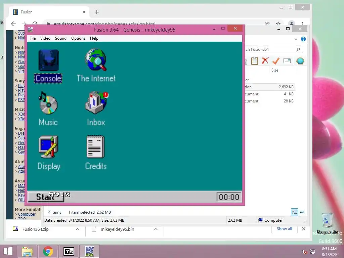Open File Explorer from the taskbar
The image size is (344, 258).
28,251
